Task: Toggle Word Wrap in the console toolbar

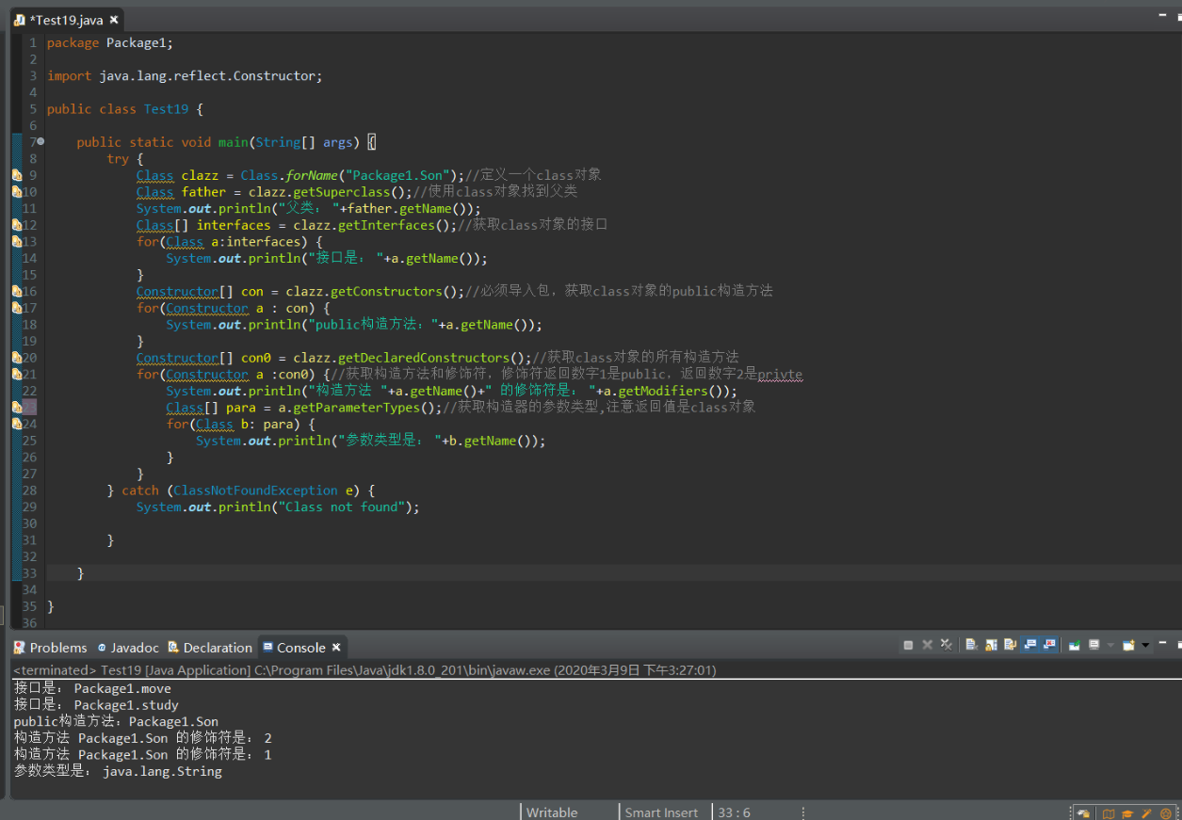Action: click(1010, 645)
